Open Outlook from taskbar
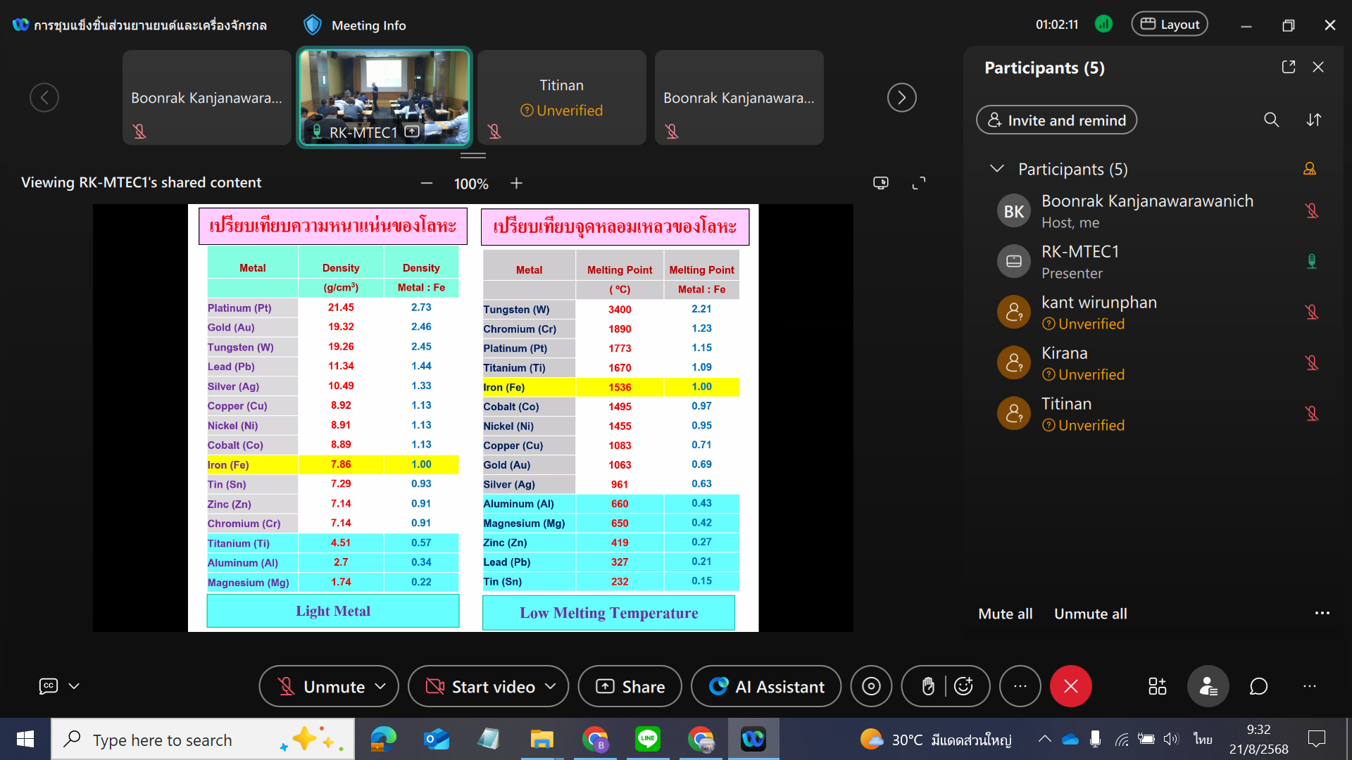 tap(437, 740)
